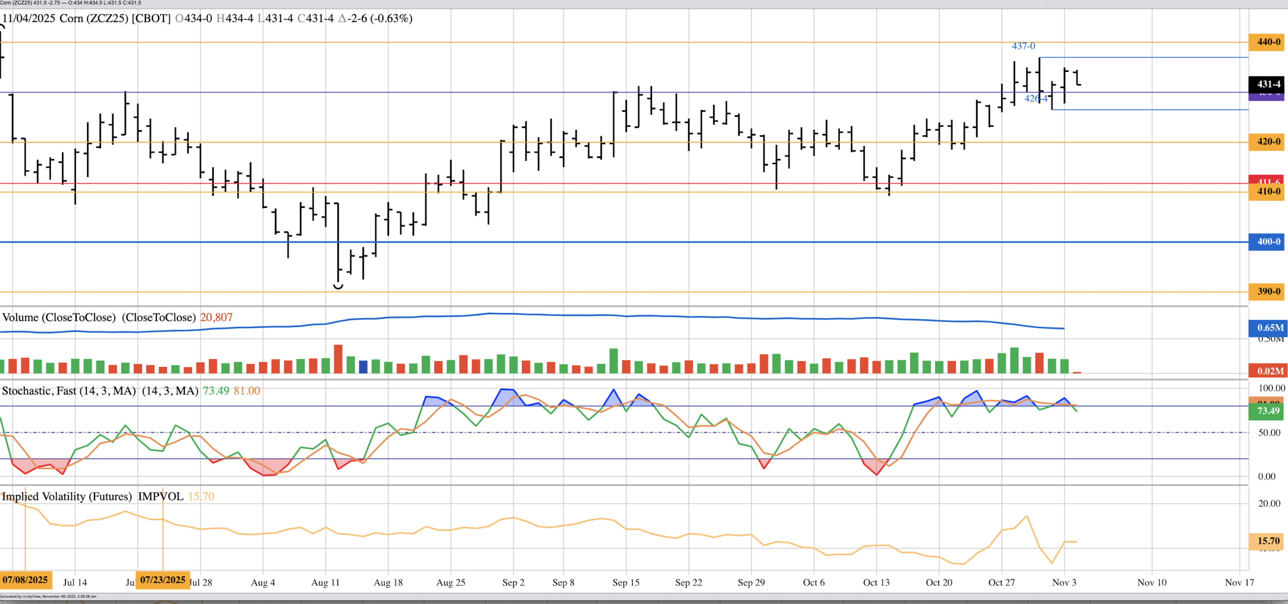Viewport: 1288px width, 604px height.
Task: Click the Implied Volatility (Futures) title
Action: (x=67, y=497)
